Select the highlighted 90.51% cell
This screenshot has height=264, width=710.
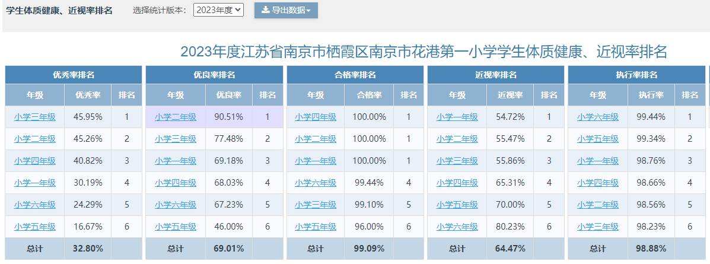(229, 117)
